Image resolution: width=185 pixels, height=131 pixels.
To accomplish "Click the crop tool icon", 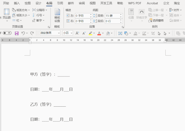I will pos(153,33).
